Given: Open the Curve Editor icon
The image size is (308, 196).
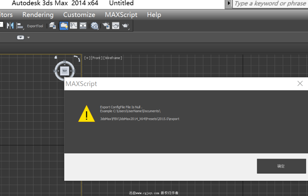Looking at the screenshot, I should click(74, 26).
